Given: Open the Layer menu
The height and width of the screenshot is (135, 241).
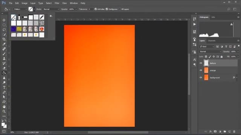Looking at the screenshot, I should [33, 3].
